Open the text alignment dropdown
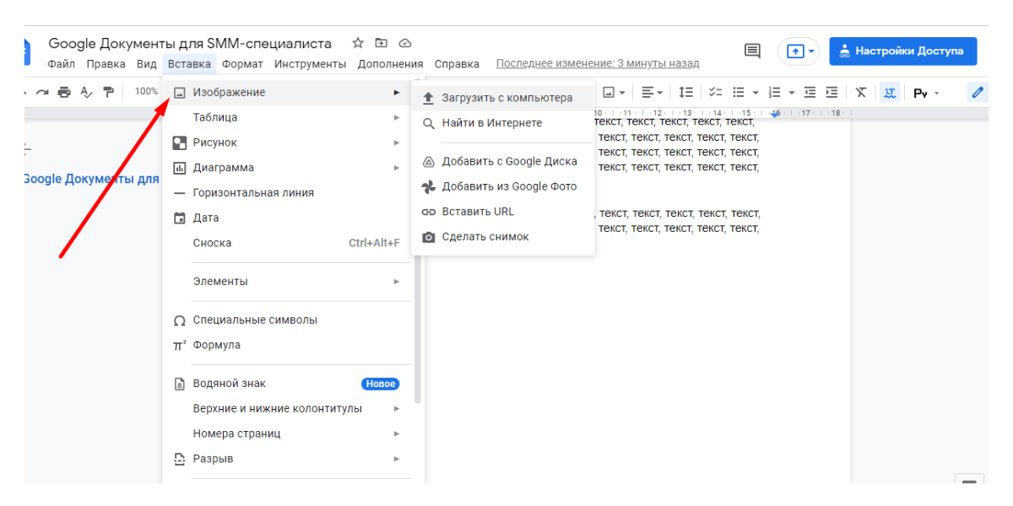Image resolution: width=1013 pixels, height=506 pixels. [652, 92]
